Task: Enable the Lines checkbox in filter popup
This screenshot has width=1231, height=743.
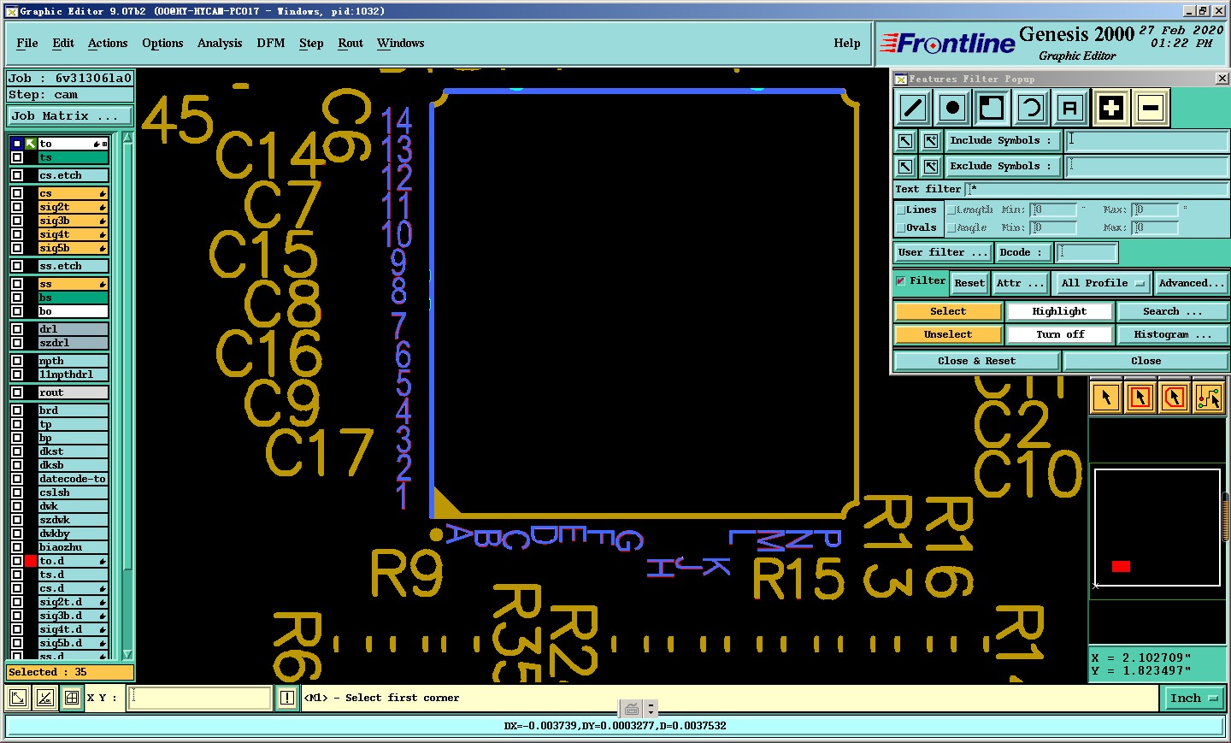Action: tap(900, 209)
